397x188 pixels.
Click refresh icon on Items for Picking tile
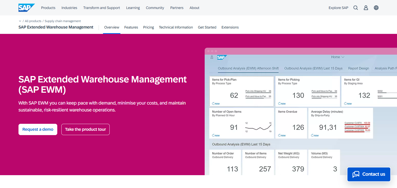point(279,104)
